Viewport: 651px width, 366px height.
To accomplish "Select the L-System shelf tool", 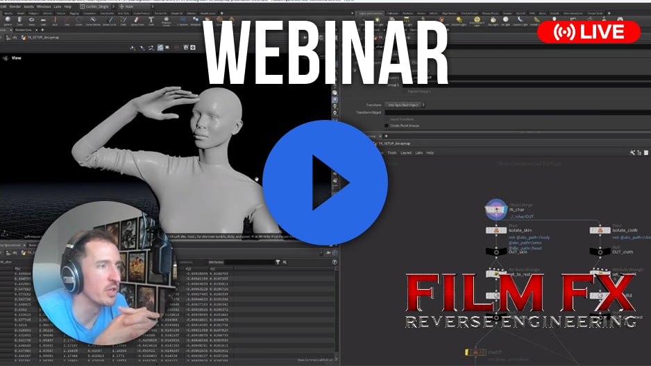I will [x=183, y=21].
